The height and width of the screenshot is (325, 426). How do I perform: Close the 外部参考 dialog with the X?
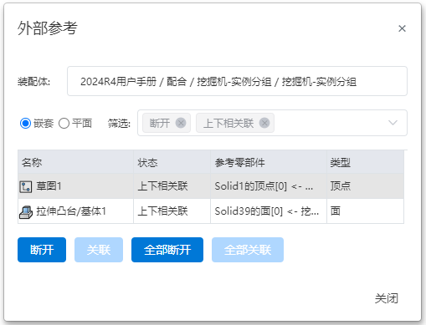pyautogui.click(x=402, y=28)
